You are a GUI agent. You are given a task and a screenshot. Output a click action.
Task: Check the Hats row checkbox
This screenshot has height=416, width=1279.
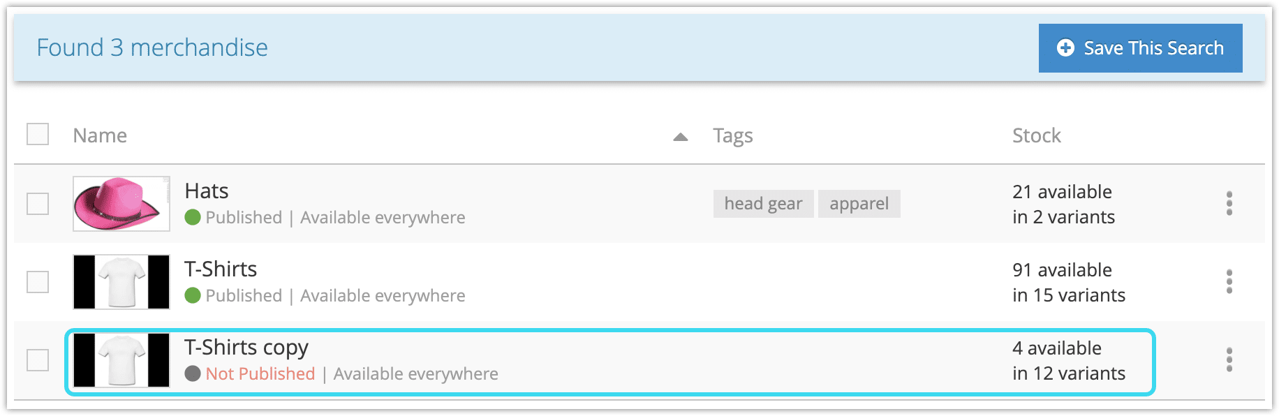38,204
